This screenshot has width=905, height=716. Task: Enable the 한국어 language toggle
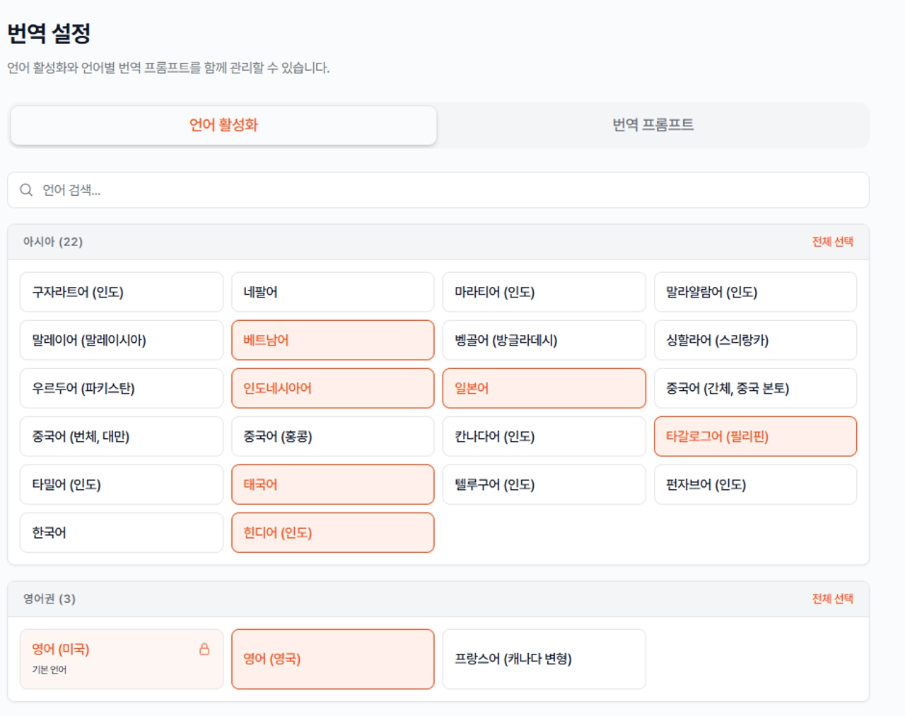point(121,532)
